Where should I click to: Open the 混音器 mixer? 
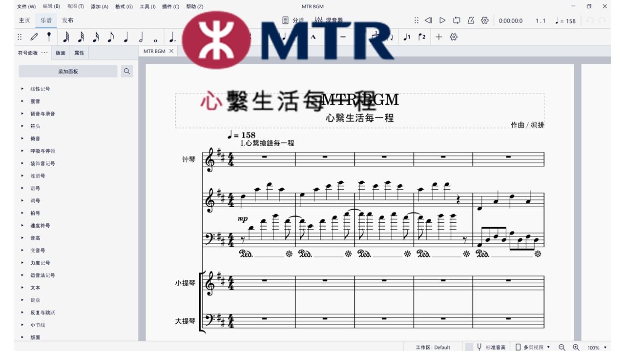(x=329, y=20)
